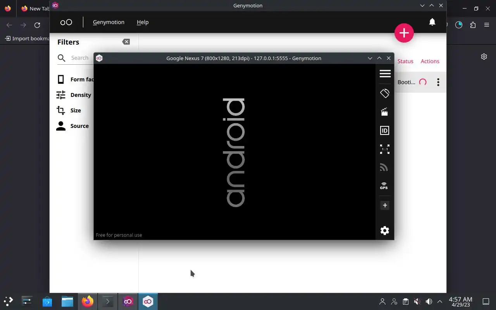The width and height of the screenshot is (496, 310).
Task: Go back in Firefox browser
Action: [9, 25]
